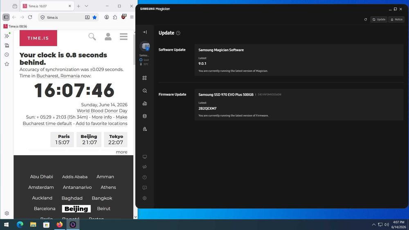Open a new Firefox tab with plus
Image resolution: width=409 pixels, height=230 pixels.
pos(78,6)
